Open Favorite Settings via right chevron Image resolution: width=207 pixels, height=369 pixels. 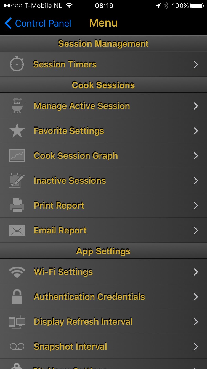click(x=196, y=131)
